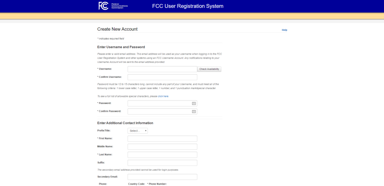Click the Confirm Password text box
This screenshot has height=186, width=384.
tap(159, 111)
